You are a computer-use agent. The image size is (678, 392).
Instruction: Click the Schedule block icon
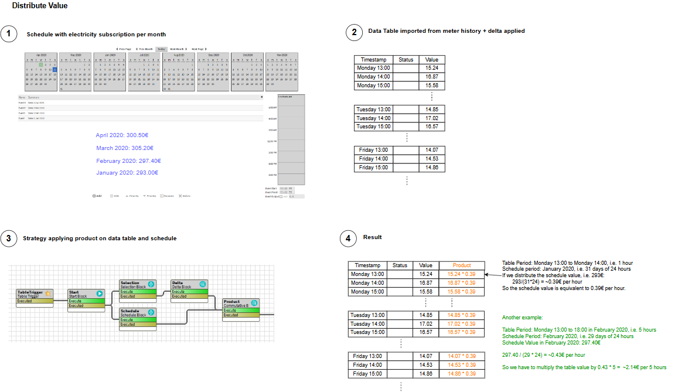tap(151, 312)
